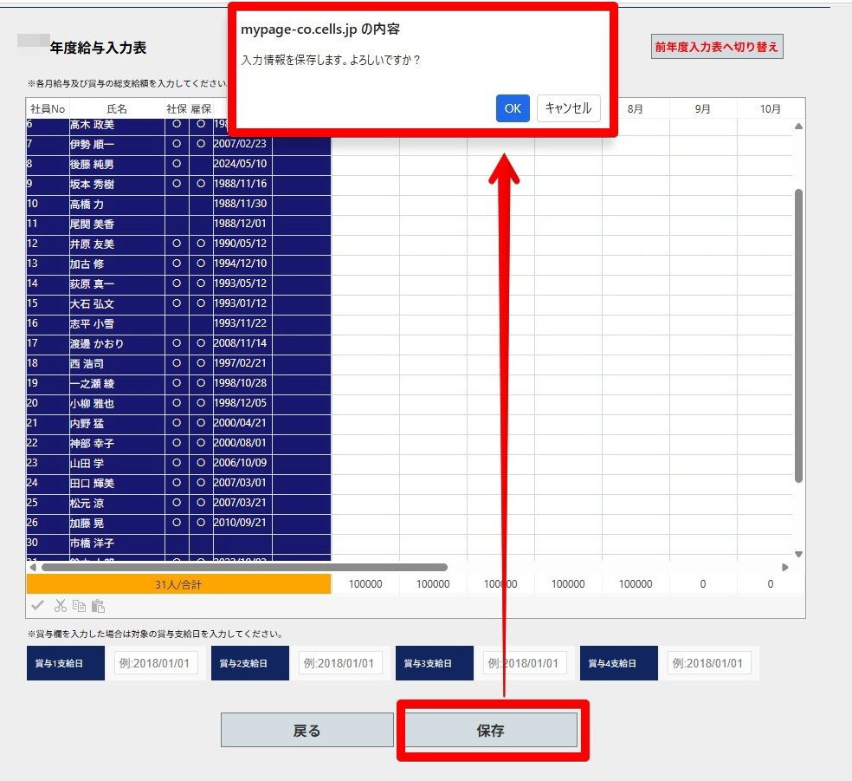Confirm the save dialog with OK

click(513, 108)
